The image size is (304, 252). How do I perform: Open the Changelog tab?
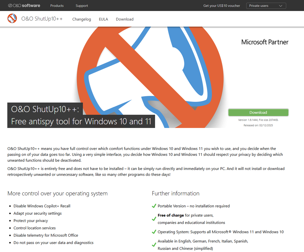click(x=81, y=19)
